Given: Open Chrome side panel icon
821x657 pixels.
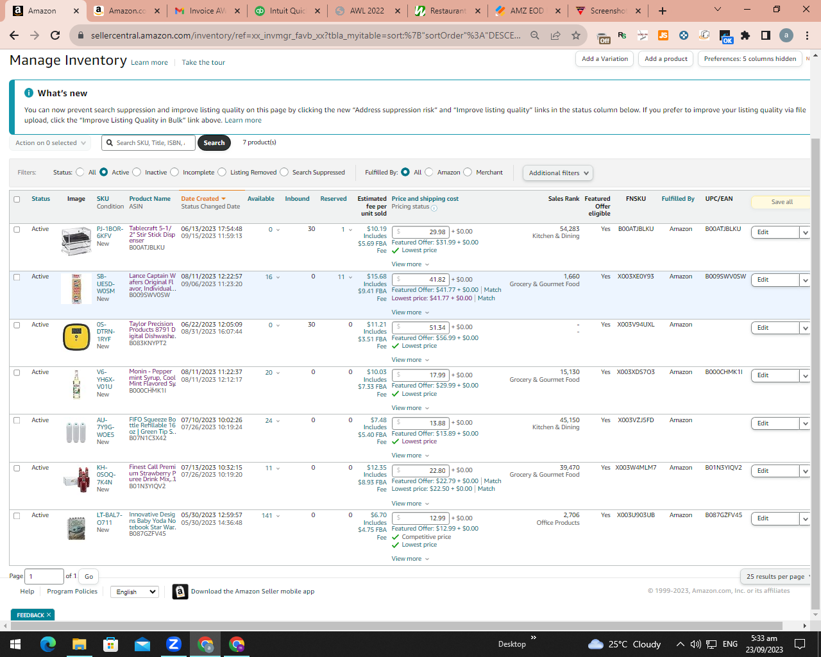Looking at the screenshot, I should tap(766, 35).
